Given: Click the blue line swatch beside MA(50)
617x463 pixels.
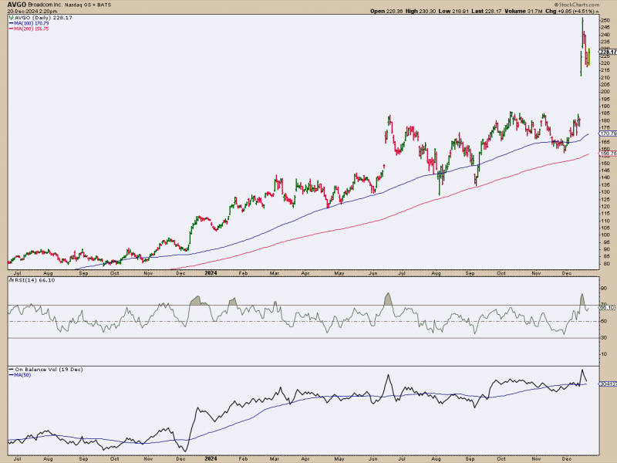Looking at the screenshot, I should click(x=11, y=375).
